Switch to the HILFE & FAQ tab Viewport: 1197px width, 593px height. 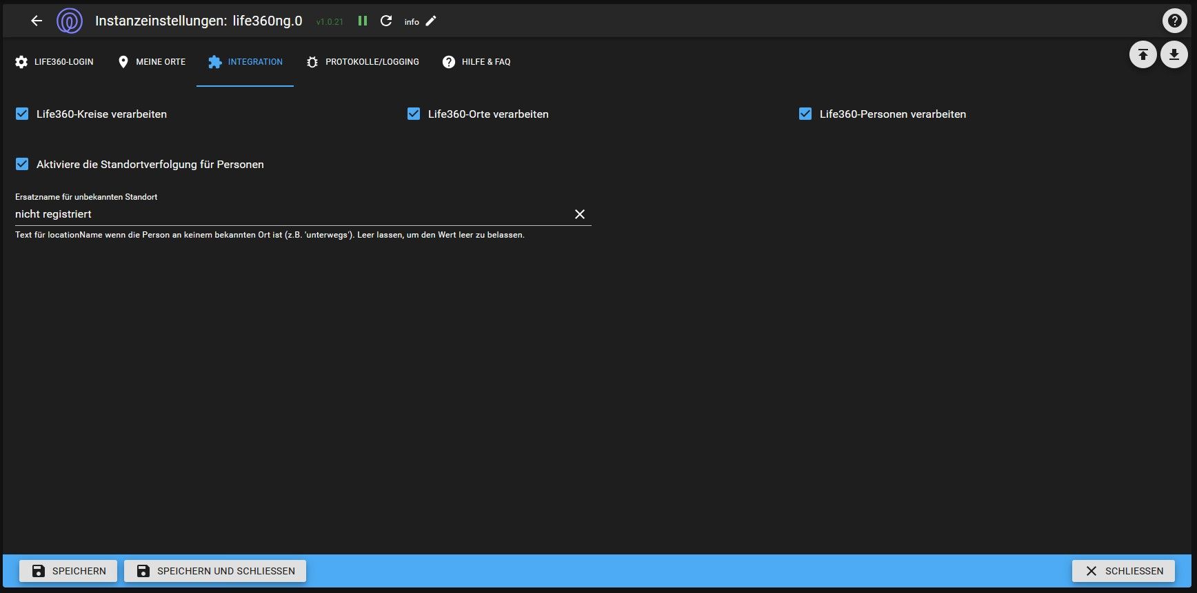[x=476, y=62]
